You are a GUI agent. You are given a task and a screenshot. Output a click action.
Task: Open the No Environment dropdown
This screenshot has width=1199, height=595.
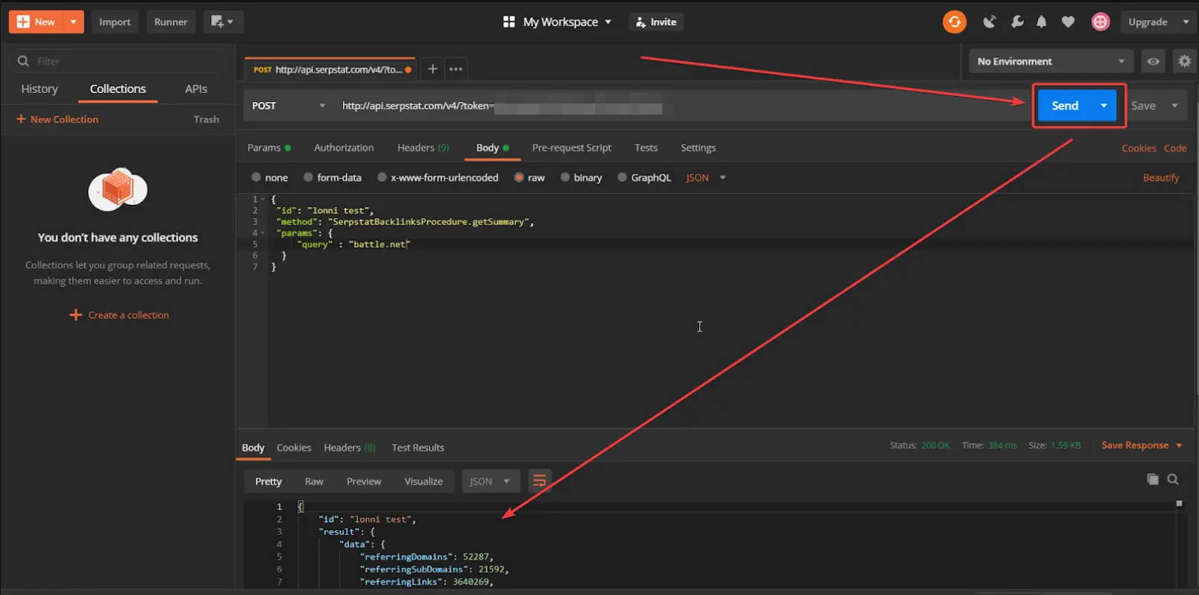(x=1051, y=61)
